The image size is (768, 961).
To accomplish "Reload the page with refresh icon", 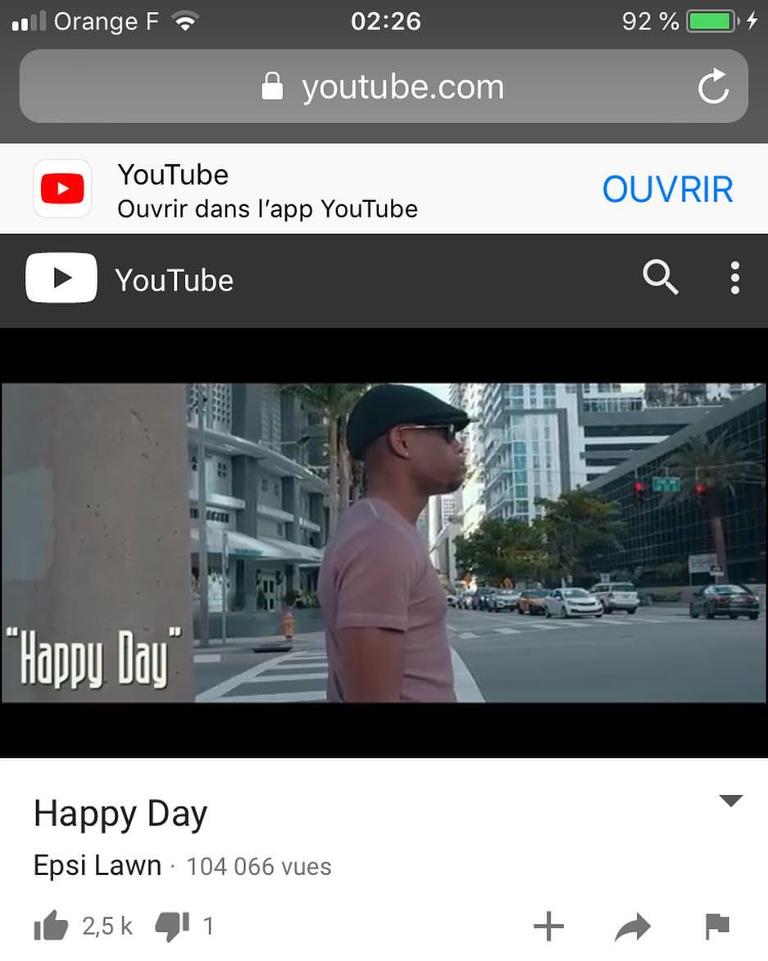I will [714, 86].
